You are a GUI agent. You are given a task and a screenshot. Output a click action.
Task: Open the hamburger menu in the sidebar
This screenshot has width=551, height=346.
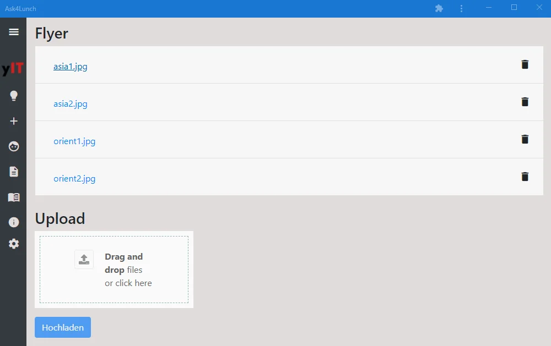[x=14, y=32]
